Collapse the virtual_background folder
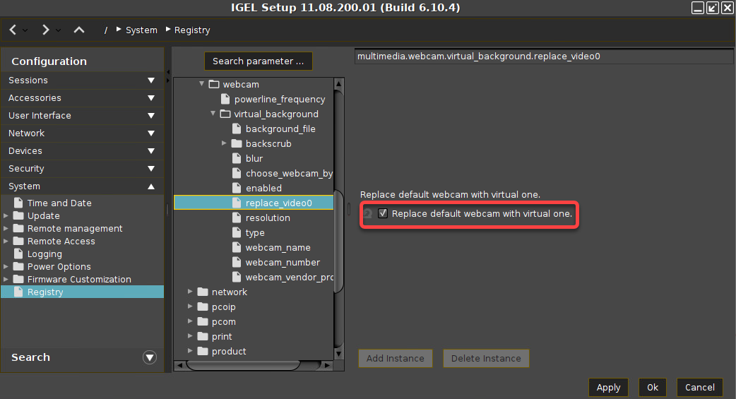The width and height of the screenshot is (736, 399). tap(213, 114)
